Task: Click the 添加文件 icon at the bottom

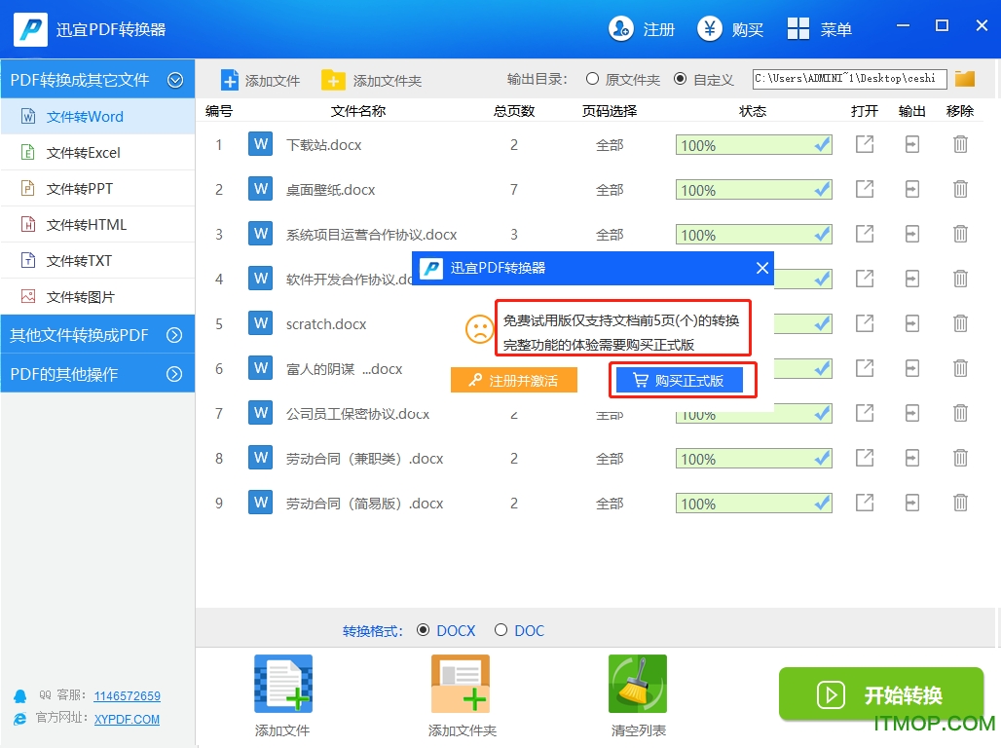Action: [x=281, y=684]
